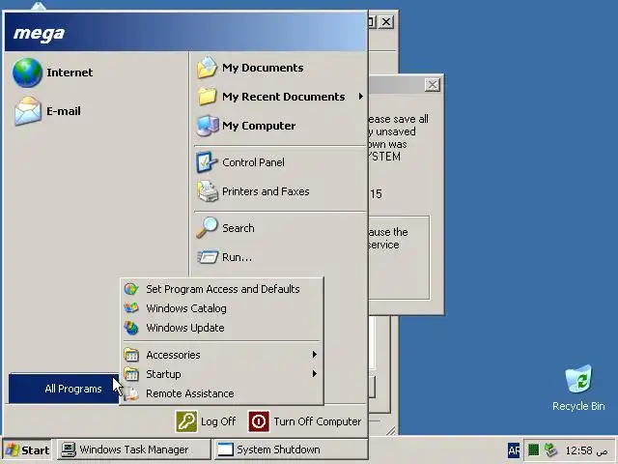The height and width of the screenshot is (464, 618).
Task: Open Control Panel menu entry
Action: pos(280,162)
